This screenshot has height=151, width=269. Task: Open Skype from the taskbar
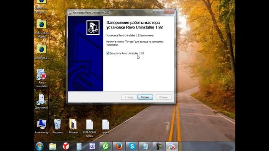click(x=132, y=146)
